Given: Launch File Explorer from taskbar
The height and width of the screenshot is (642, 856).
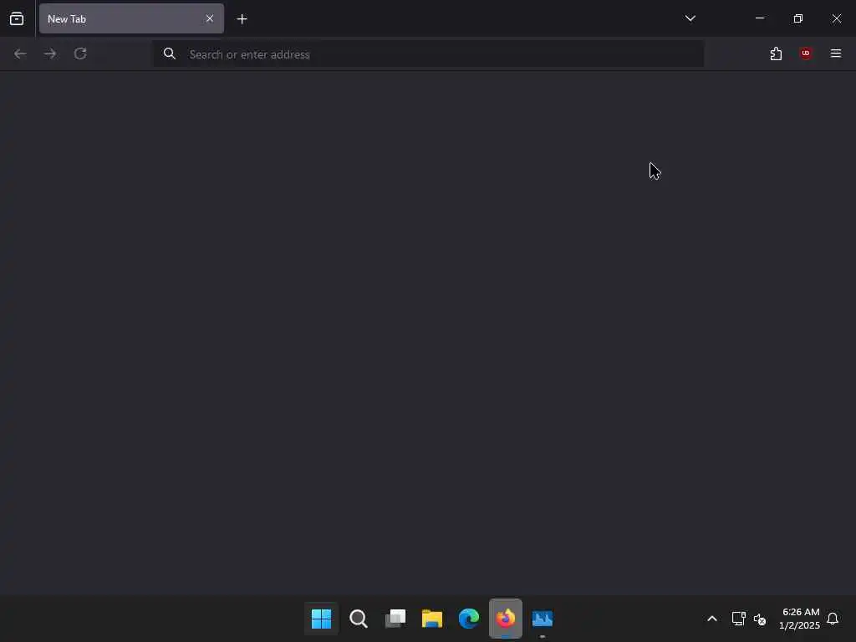Looking at the screenshot, I should click(432, 619).
